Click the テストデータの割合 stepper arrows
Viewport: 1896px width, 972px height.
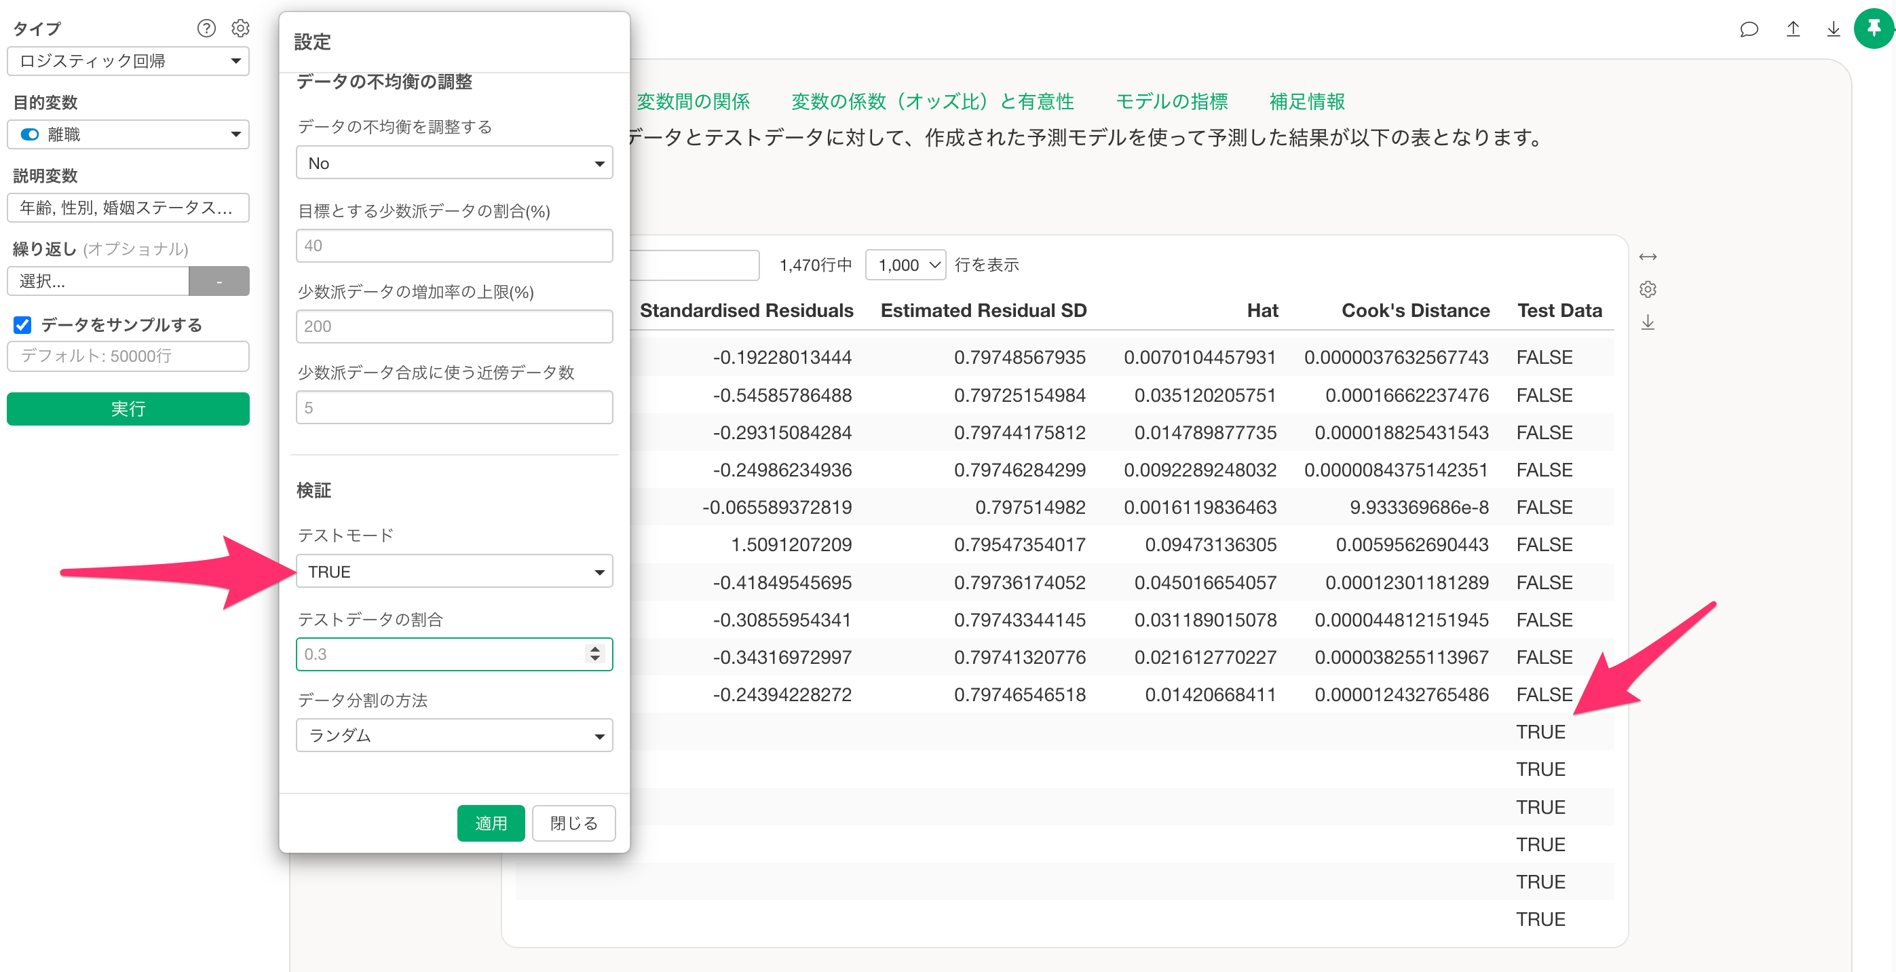[594, 653]
